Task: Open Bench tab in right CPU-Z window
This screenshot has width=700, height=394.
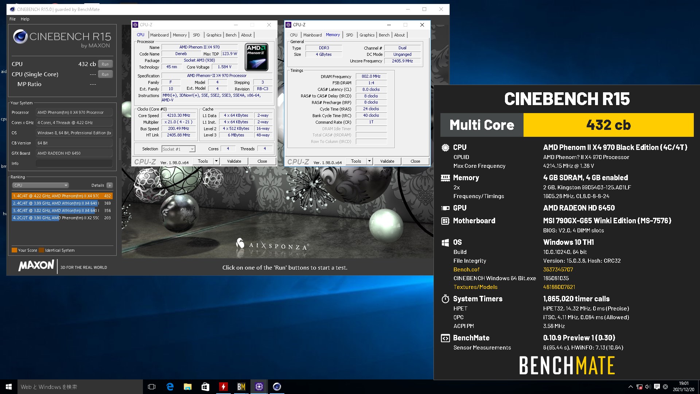Action: [384, 35]
